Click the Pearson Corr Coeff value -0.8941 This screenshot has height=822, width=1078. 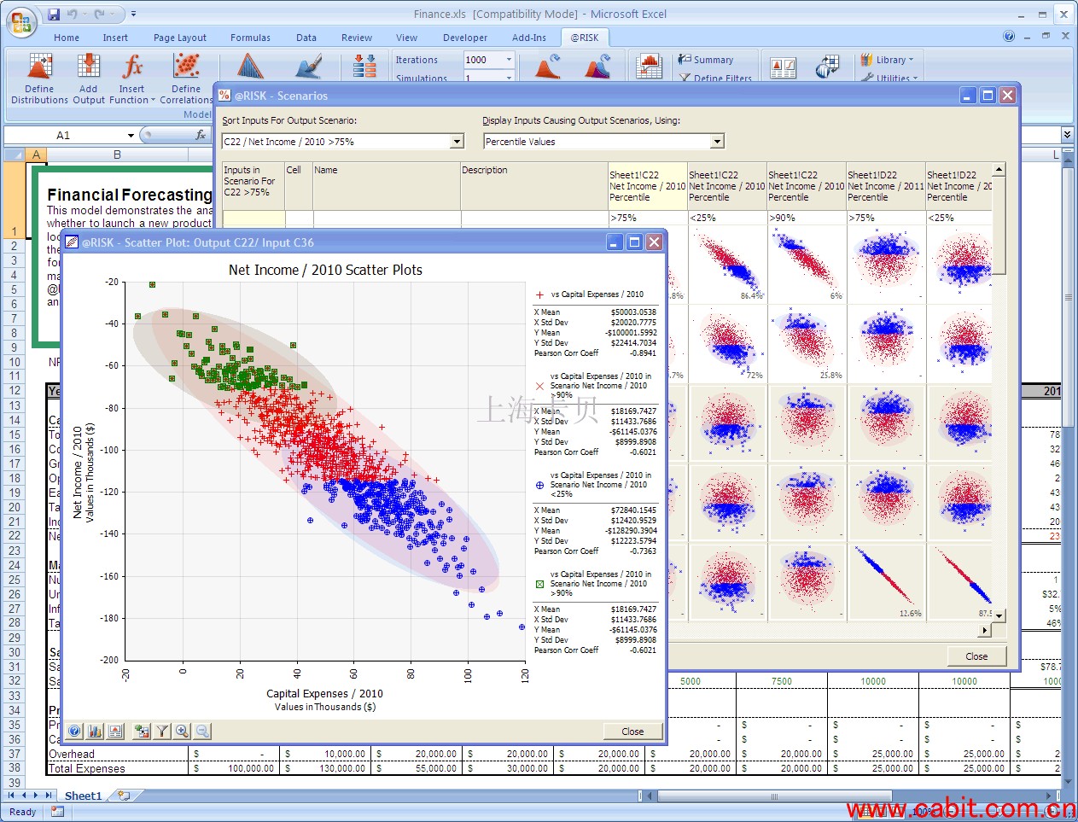643,353
